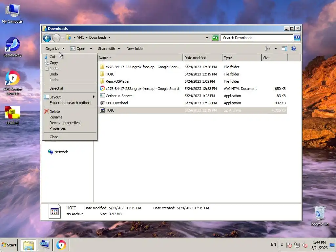Open the Share with menu
336x252 pixels.
click(109, 49)
